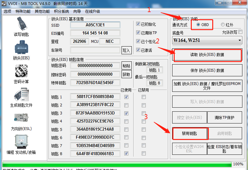Click the empty 车架号 input field
Screen dimensions: 248x170
95,50
